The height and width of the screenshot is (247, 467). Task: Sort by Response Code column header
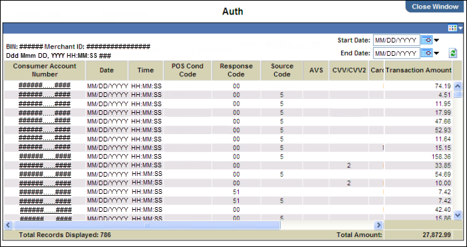[x=236, y=70]
